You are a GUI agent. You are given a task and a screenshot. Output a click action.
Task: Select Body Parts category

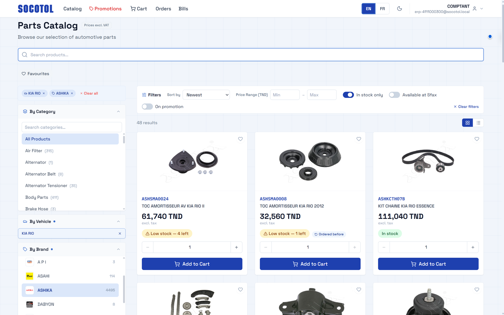coord(70,197)
